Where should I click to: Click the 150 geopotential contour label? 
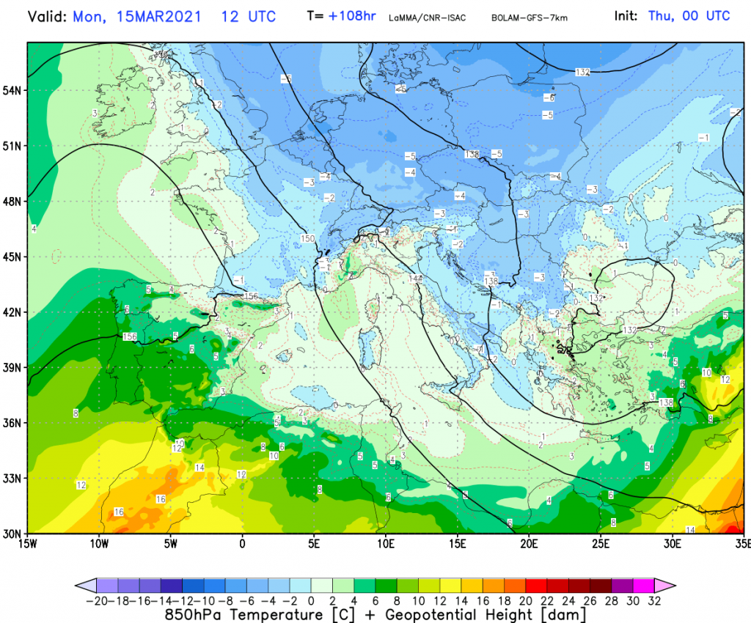pos(308,239)
